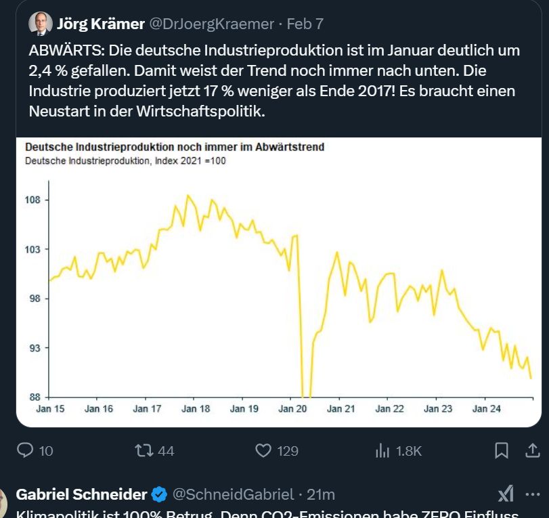Click the 21m timestamp
Screen dimensions: 549x518
[x=321, y=494]
